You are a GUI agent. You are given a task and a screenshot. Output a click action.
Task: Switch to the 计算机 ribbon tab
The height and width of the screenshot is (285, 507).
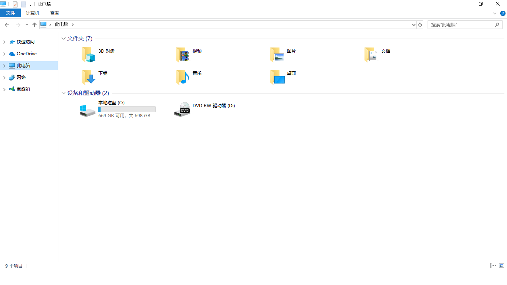pos(32,13)
